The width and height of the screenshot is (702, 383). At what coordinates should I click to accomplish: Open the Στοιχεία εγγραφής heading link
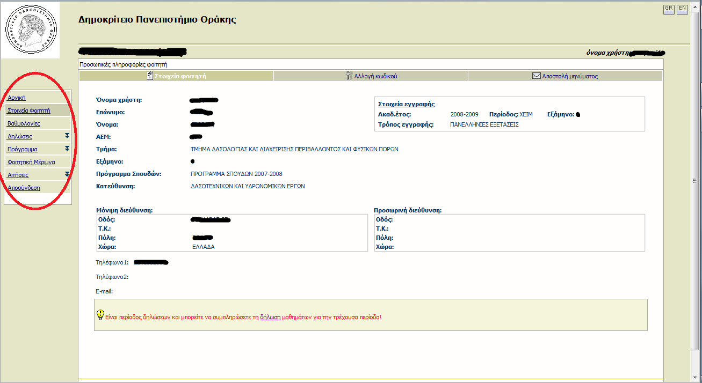tap(406, 104)
